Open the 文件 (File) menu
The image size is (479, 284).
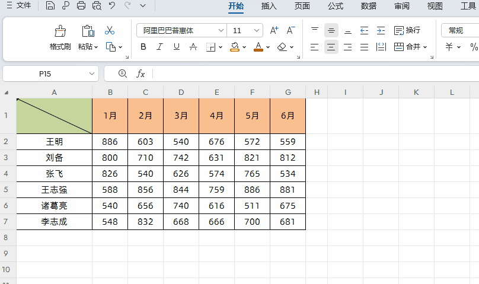19,6
